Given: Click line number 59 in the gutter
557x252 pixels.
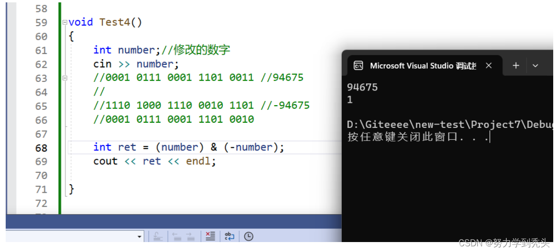Looking at the screenshot, I should click(41, 22).
